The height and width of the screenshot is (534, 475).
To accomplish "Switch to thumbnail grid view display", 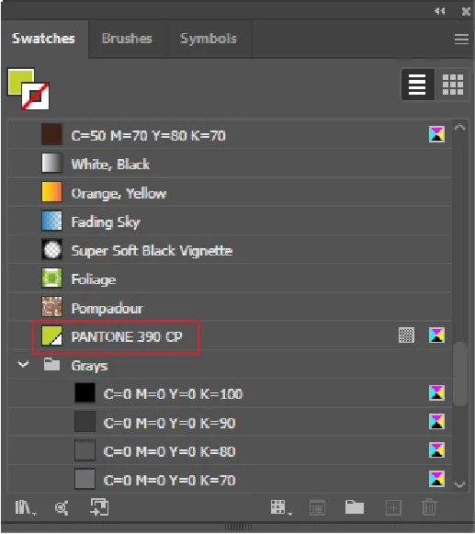I will 453,85.
